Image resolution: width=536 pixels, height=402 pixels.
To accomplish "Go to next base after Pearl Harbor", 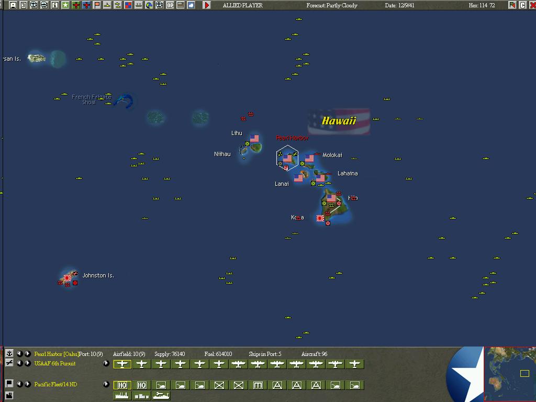I will pyautogui.click(x=28, y=354).
